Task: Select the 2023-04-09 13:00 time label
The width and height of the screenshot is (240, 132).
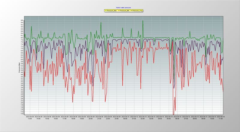Action: (x=30, y=118)
